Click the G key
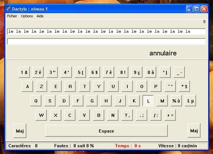Image resolution: width=213 pixels, height=154 pixels. click(x=92, y=101)
